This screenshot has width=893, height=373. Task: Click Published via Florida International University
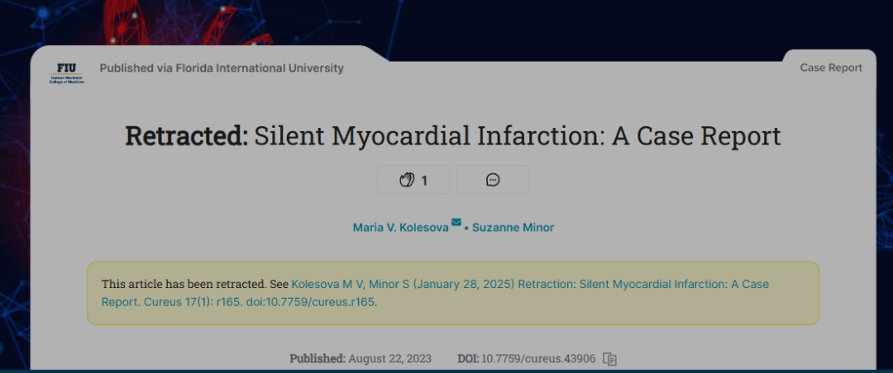(x=222, y=68)
